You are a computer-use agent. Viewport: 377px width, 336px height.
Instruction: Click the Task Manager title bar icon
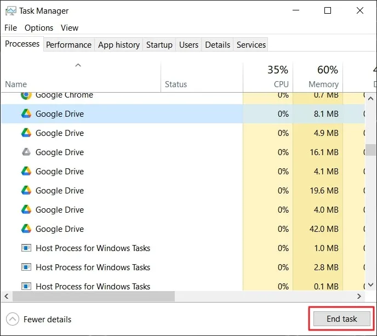(10, 10)
